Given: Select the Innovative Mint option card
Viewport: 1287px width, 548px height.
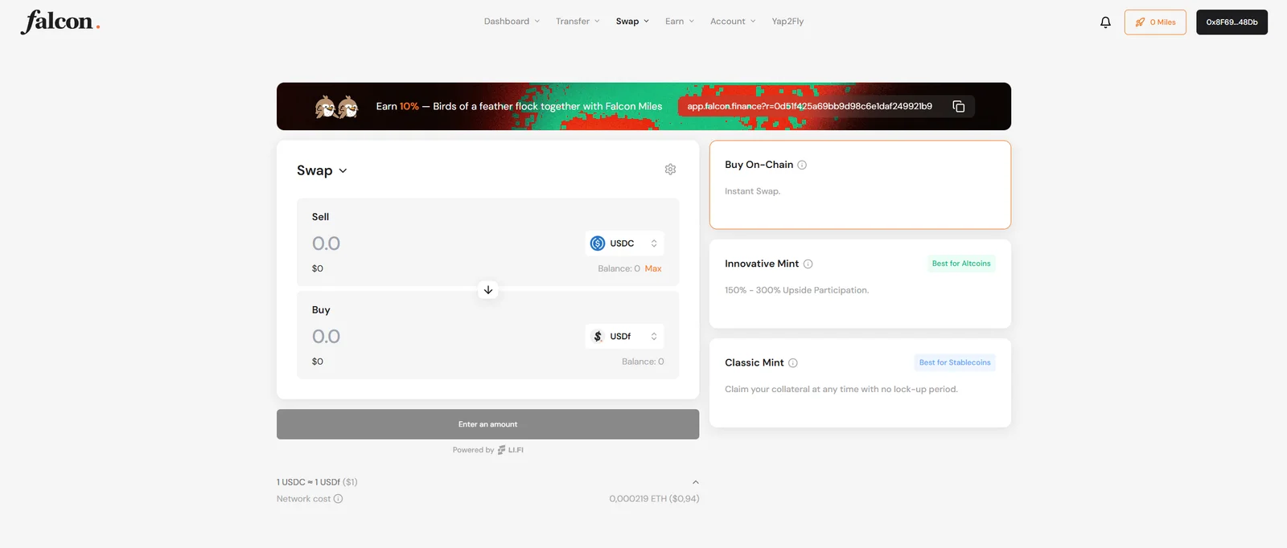Looking at the screenshot, I should coord(860,284).
